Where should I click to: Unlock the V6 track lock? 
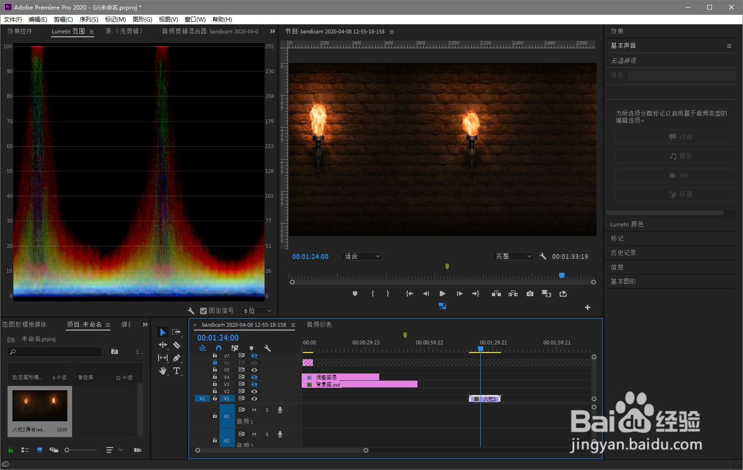tap(215, 363)
